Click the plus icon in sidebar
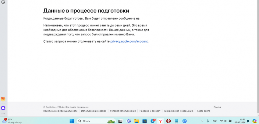 tap(3, 92)
